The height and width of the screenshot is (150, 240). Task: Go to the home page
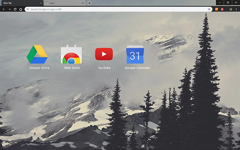pos(21,9)
